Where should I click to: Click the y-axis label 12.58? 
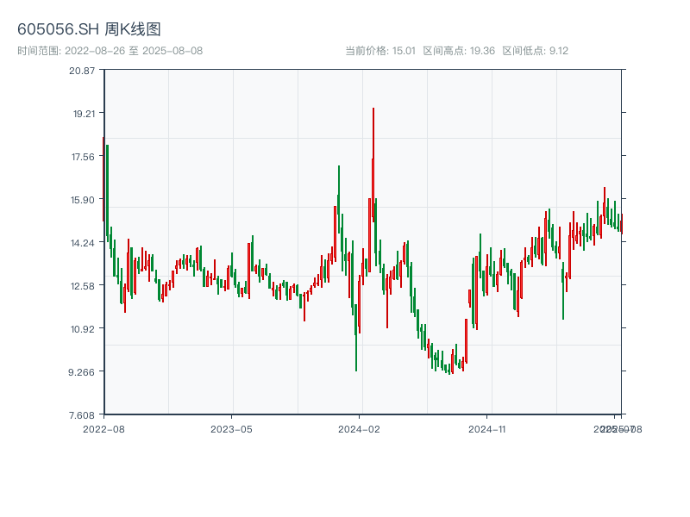click(x=83, y=286)
